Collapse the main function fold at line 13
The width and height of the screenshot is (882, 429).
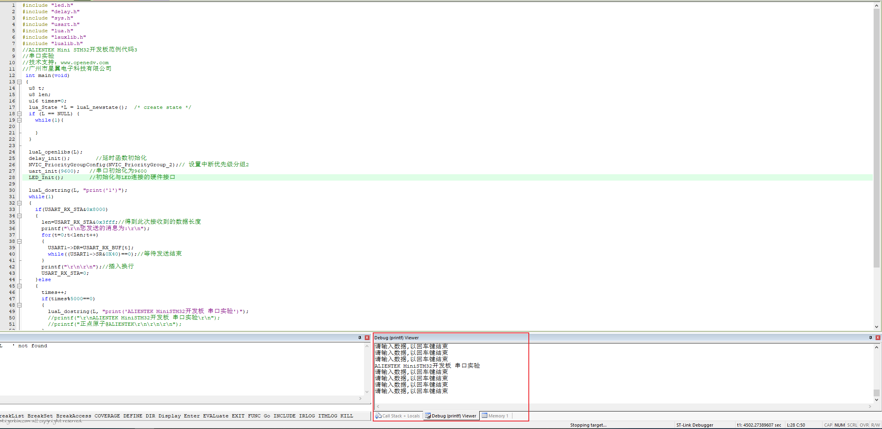point(19,82)
